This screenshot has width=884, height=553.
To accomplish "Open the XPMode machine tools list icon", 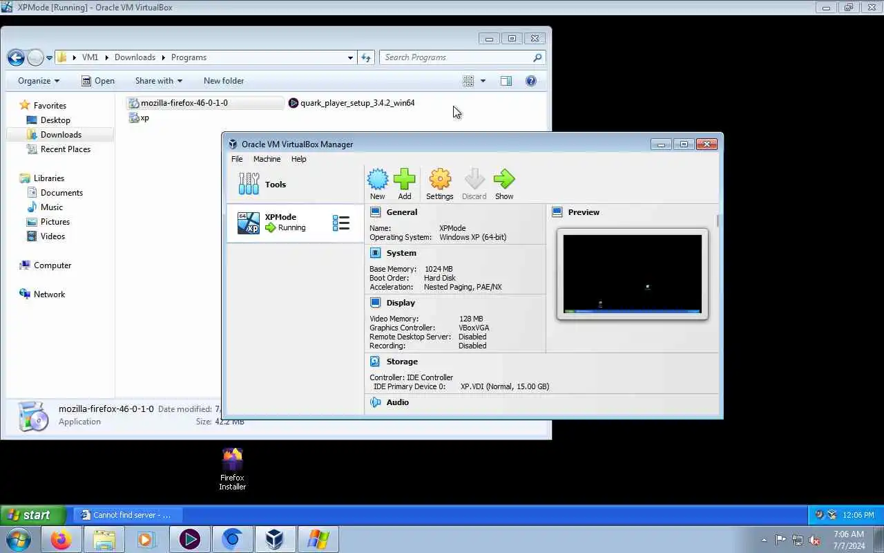I will (x=341, y=223).
